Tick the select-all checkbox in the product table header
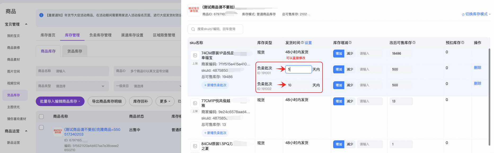The width and height of the screenshot is (494, 153). point(41,116)
